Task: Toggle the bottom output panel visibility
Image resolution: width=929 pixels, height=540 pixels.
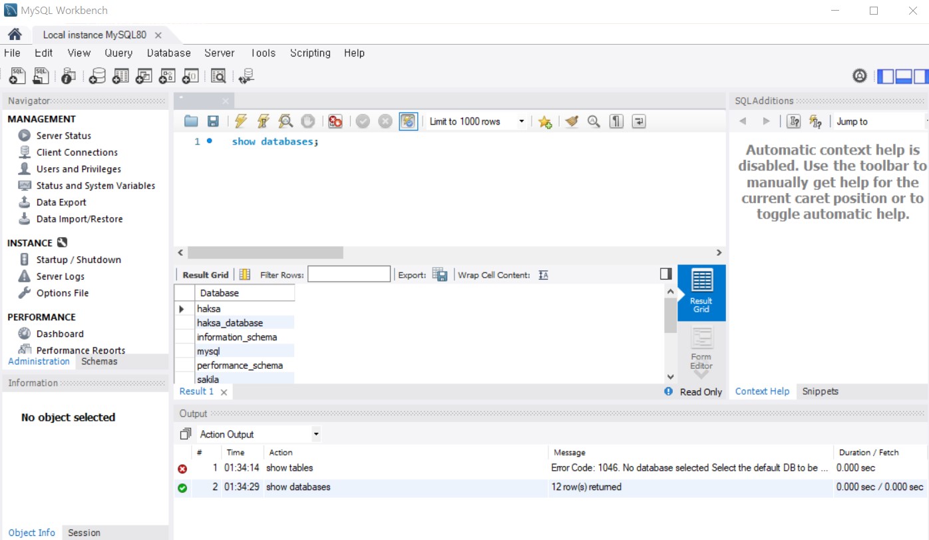Action: click(x=903, y=77)
